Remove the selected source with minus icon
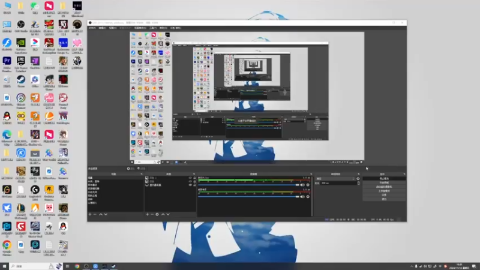This screenshot has height=270, width=480. point(152,214)
